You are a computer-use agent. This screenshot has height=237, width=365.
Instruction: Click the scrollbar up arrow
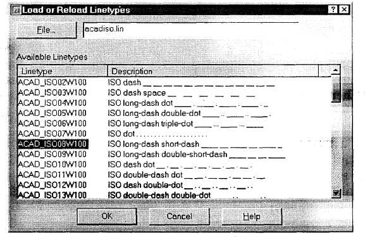[x=336, y=70]
